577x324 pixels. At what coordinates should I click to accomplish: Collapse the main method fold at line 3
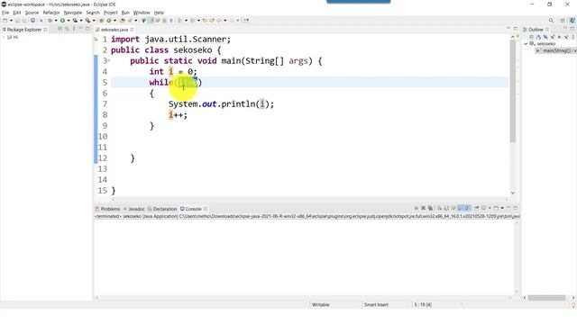[x=109, y=60]
